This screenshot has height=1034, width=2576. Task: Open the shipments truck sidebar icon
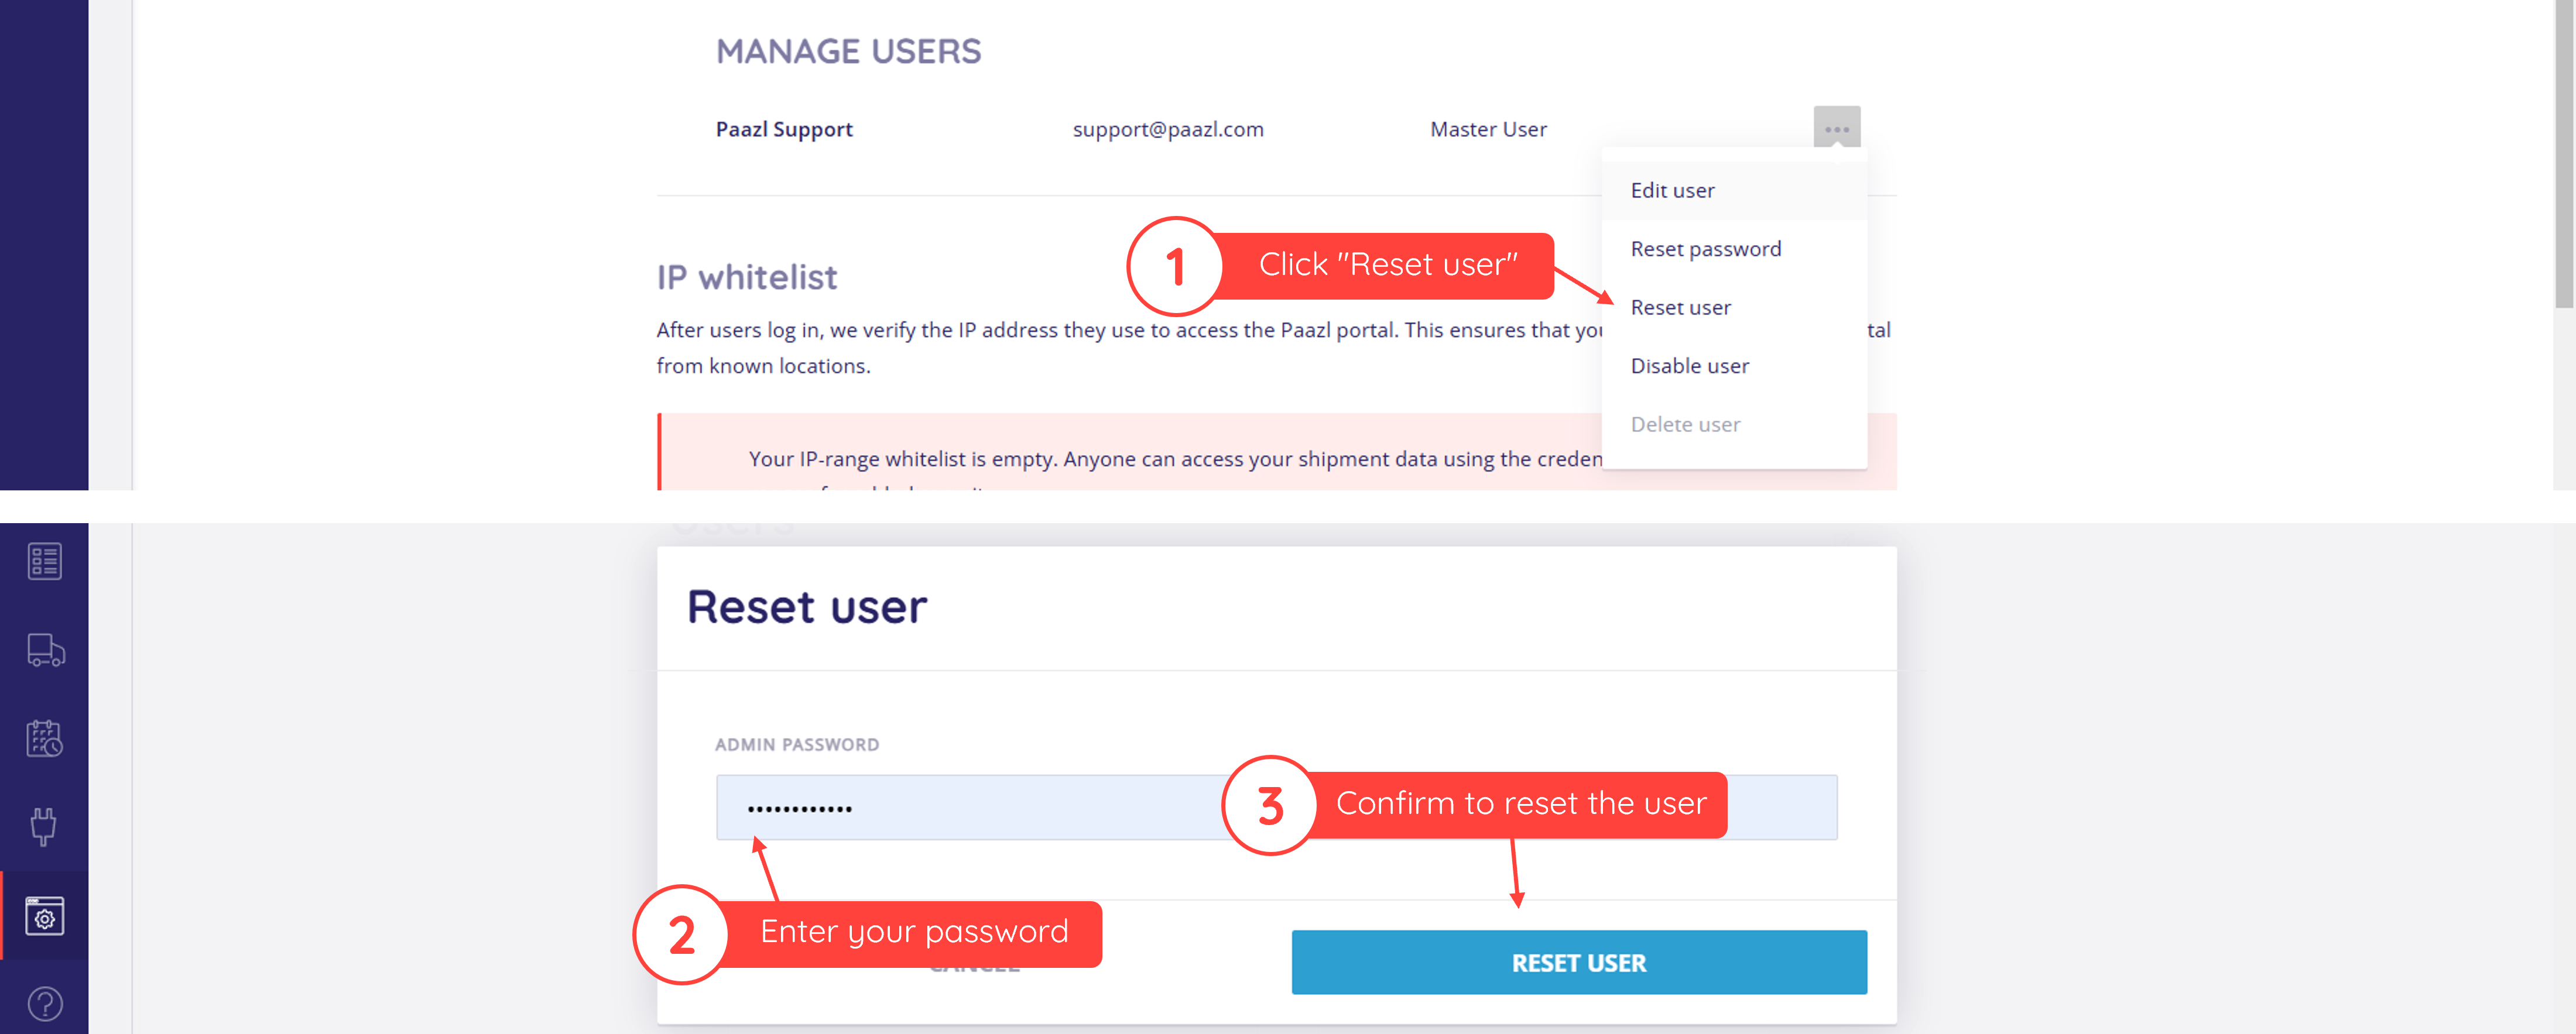tap(45, 650)
